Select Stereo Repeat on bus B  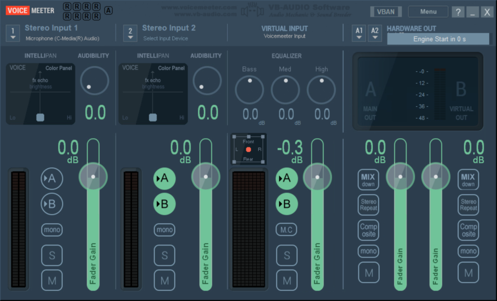468,205
